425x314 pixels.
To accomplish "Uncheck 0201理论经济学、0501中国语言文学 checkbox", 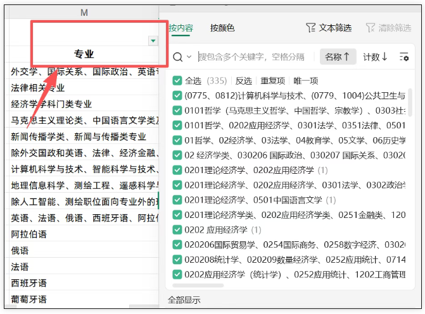I will (177, 200).
